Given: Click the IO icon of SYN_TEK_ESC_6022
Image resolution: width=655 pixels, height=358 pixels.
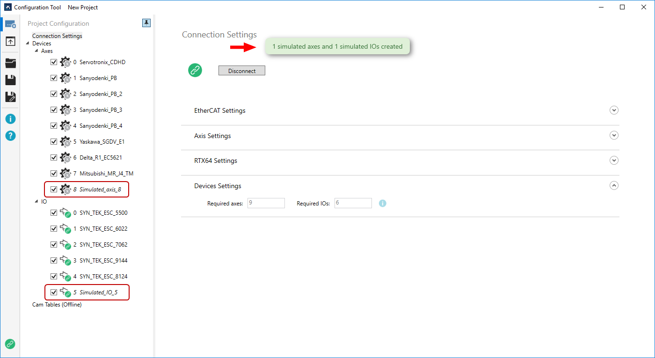Looking at the screenshot, I should point(65,229).
